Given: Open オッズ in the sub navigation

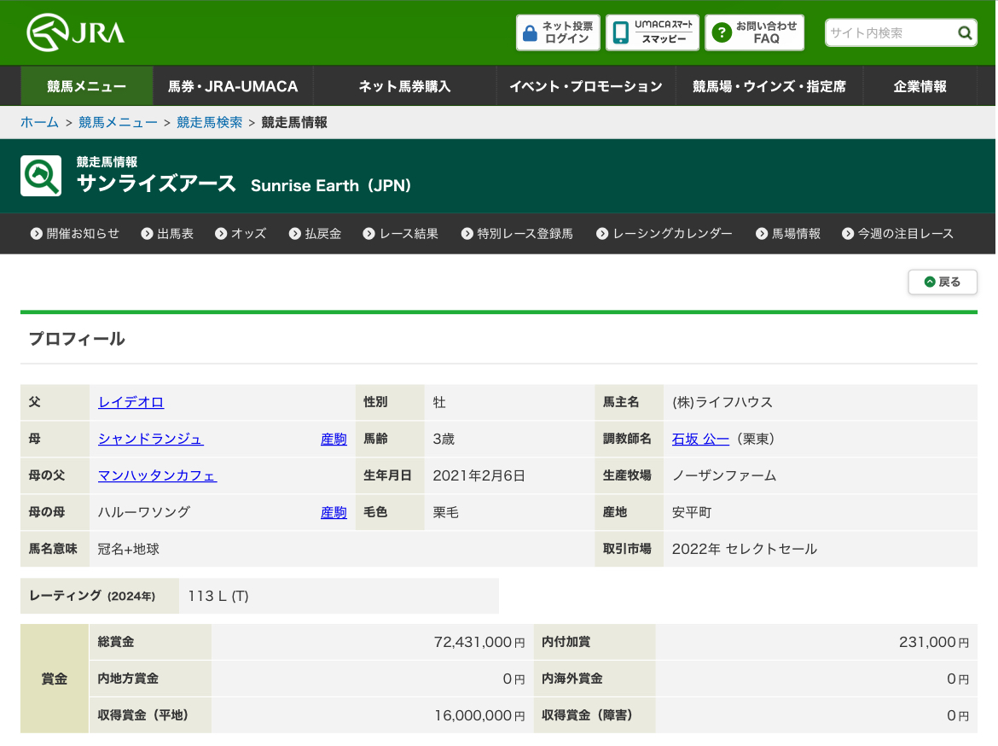Looking at the screenshot, I should 241,234.
